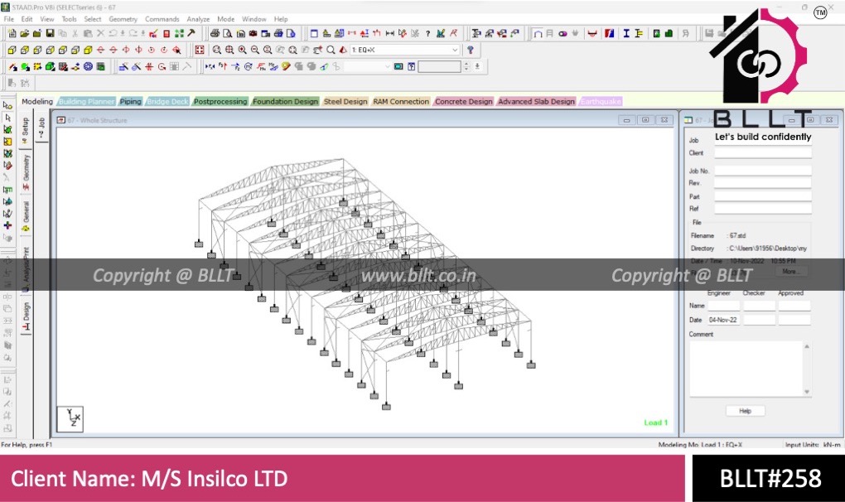Select the View From +Z cube icon
Screen dimensions: 845x502
point(12,50)
